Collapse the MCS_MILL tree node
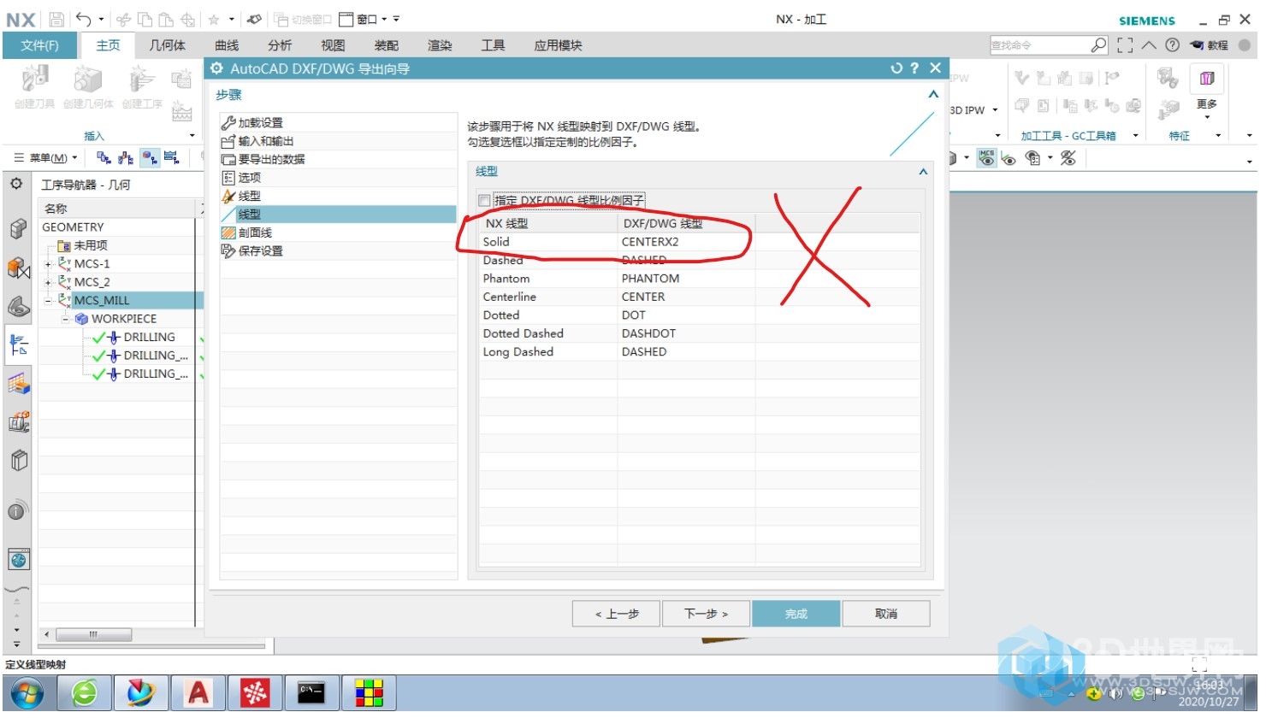The width and height of the screenshot is (1266, 718). click(49, 301)
